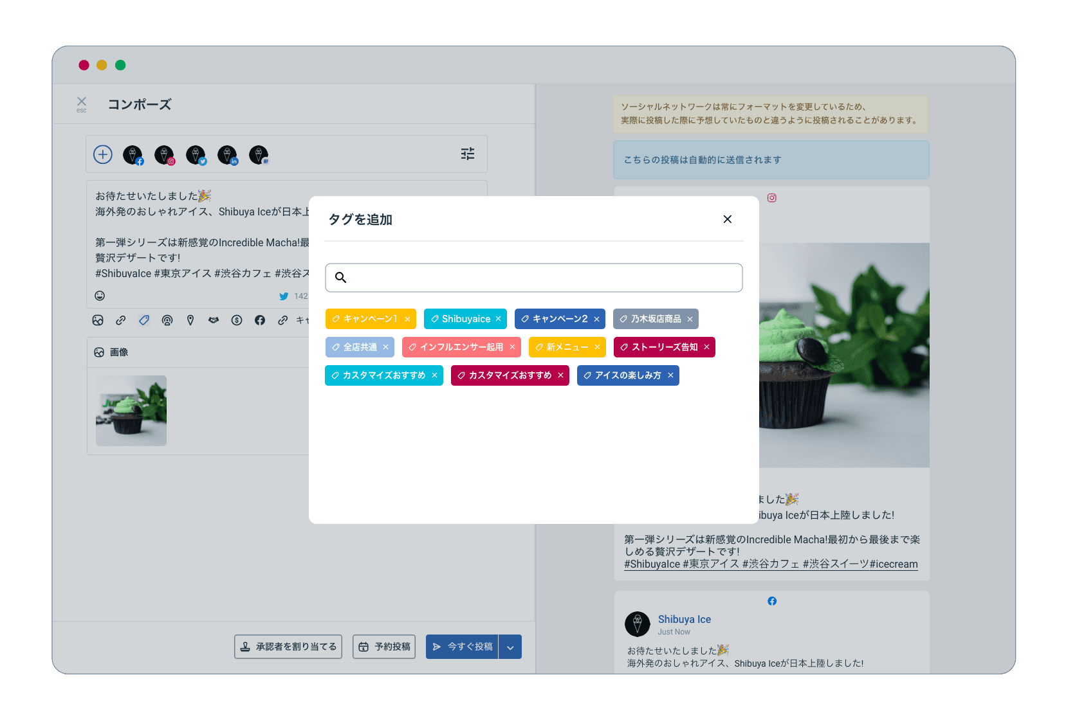Open the emoji picker smiley icon
The image size is (1068, 720).
click(100, 296)
